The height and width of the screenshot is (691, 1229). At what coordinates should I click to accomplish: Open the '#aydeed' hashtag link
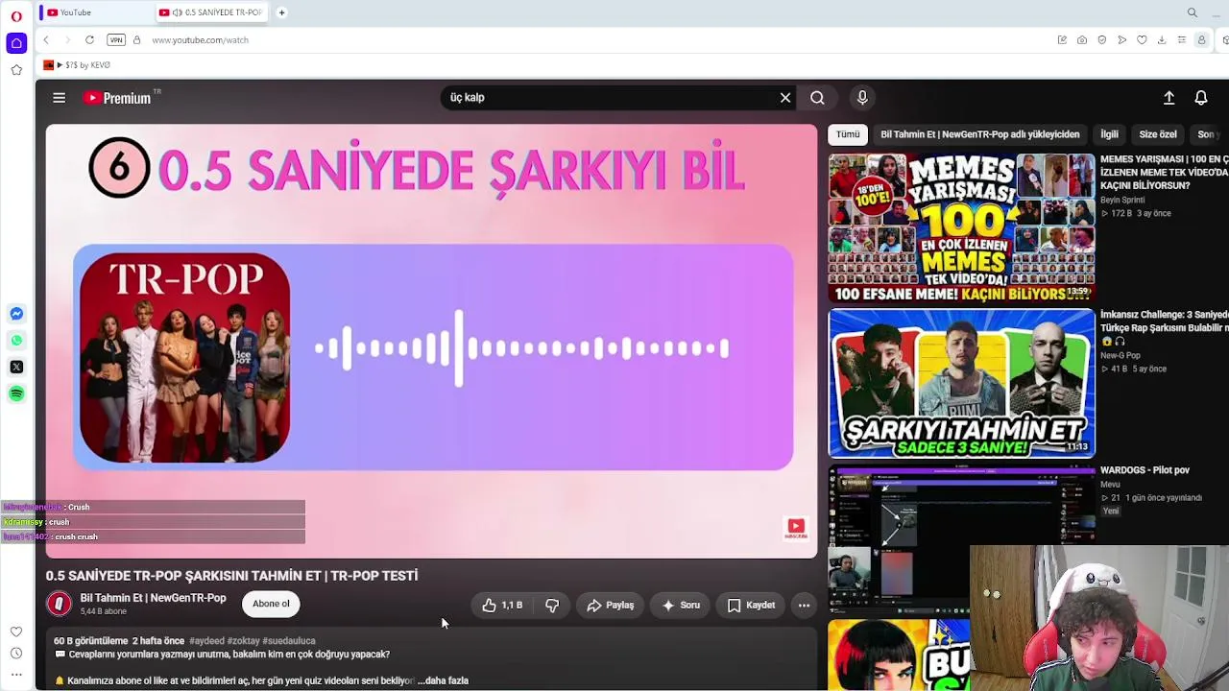206,641
